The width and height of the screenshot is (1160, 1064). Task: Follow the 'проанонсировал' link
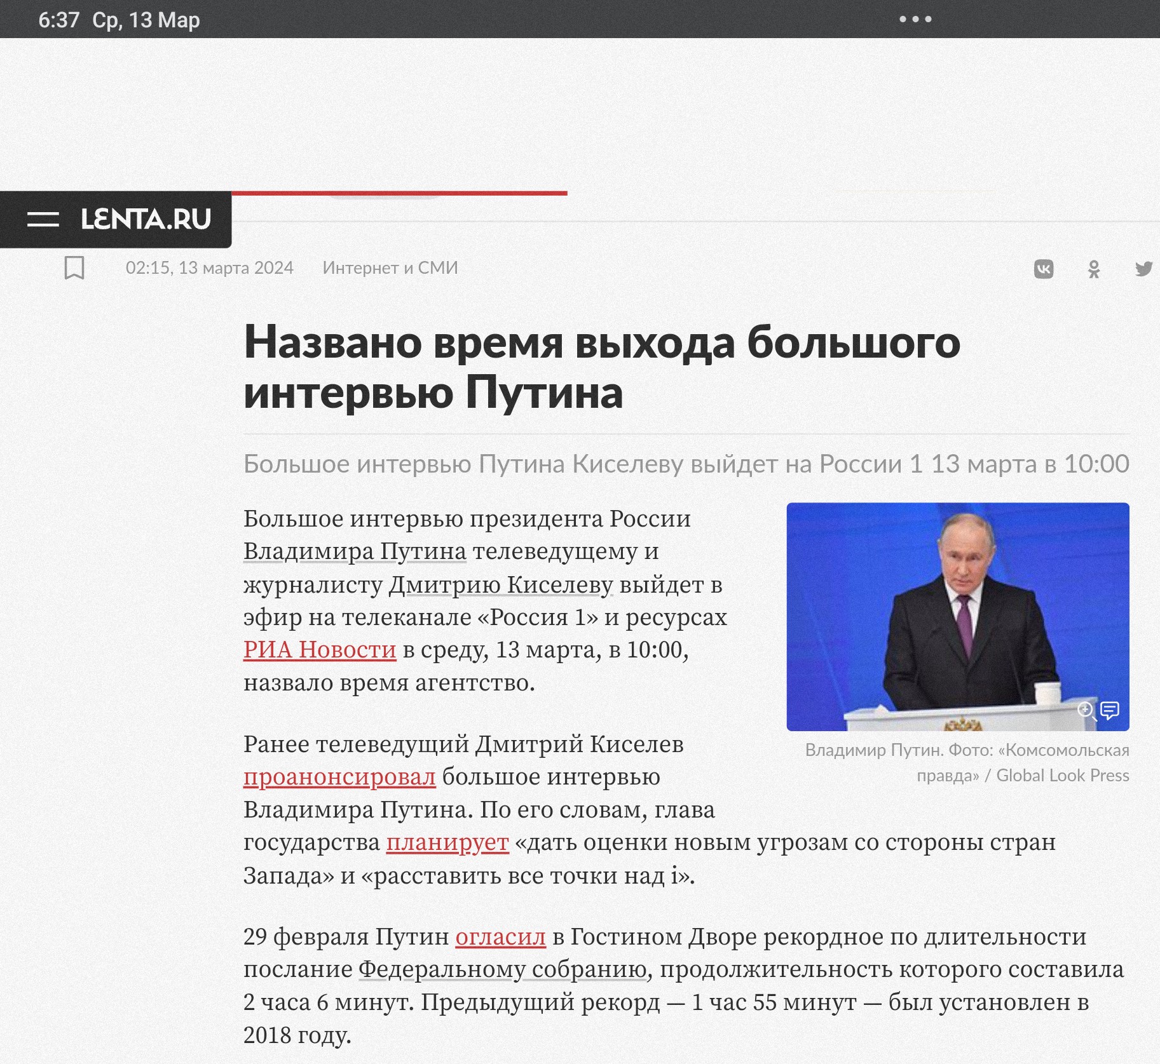point(339,777)
